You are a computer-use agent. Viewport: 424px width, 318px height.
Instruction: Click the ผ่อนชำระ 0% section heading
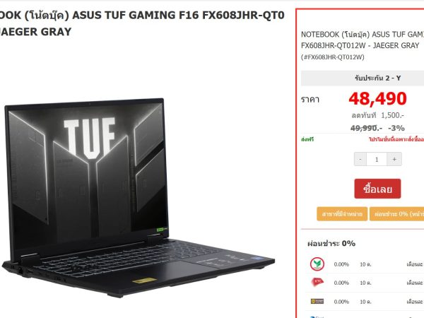[331, 244]
